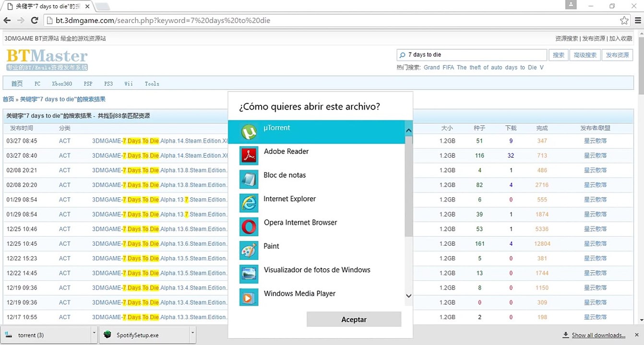The width and height of the screenshot is (644, 345).
Task: Click the page icon in address bar
Action: tap(50, 21)
